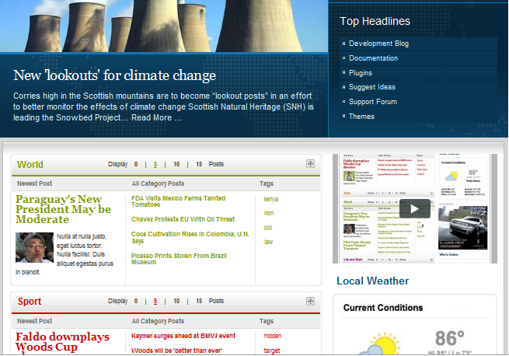
Task: Click the Current Conditions heading
Action: [383, 308]
